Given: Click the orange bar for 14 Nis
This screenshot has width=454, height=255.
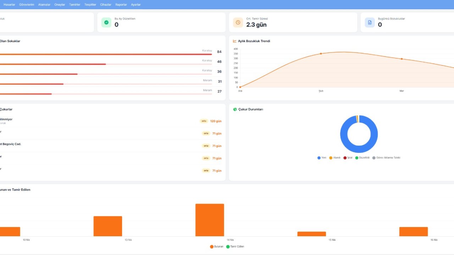Looking at the screenshot, I should (210, 220).
